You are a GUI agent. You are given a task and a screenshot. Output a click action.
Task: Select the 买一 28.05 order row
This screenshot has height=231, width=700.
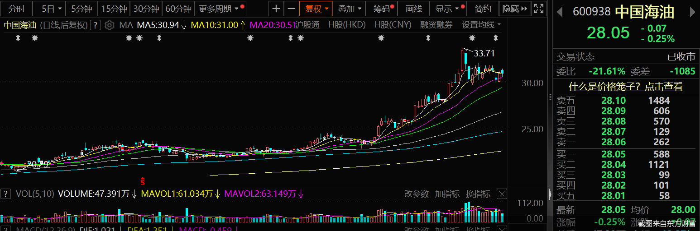point(626,154)
